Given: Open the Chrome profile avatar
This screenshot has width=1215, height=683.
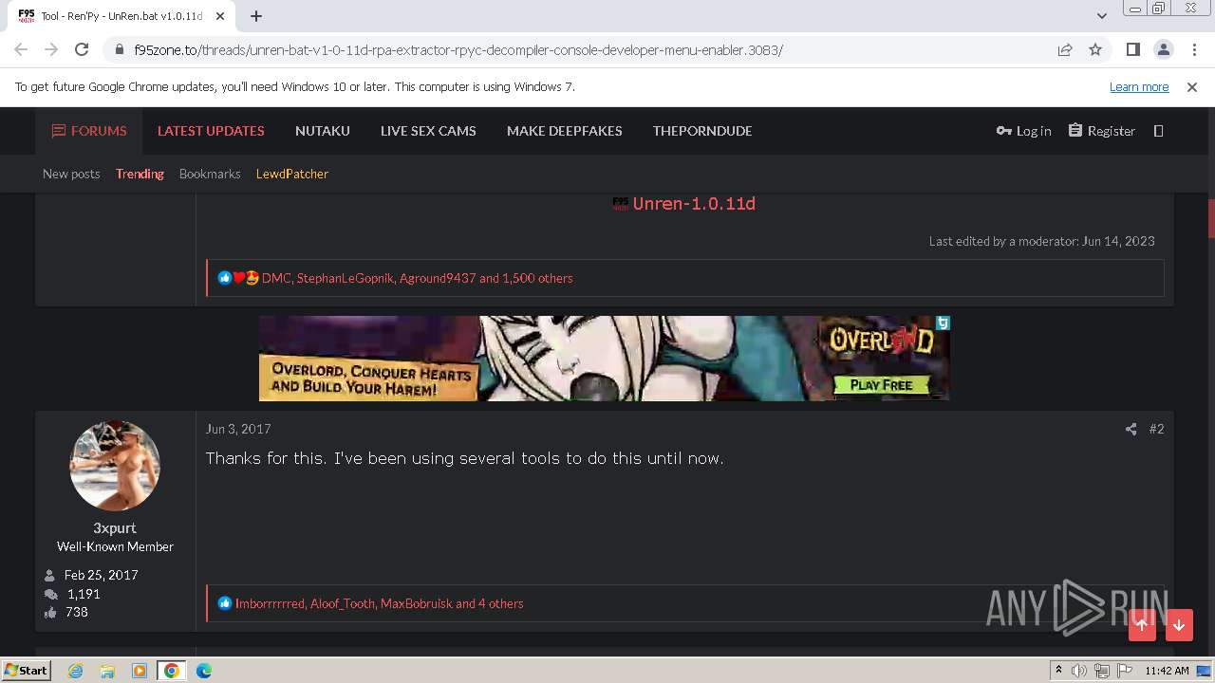Looking at the screenshot, I should click(1164, 49).
